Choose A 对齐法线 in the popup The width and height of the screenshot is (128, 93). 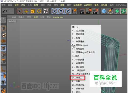86,31
